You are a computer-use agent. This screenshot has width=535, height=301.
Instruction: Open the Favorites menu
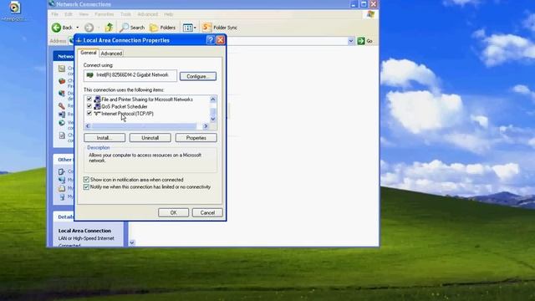104,14
